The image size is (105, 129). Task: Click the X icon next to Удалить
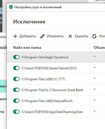(x=70, y=36)
